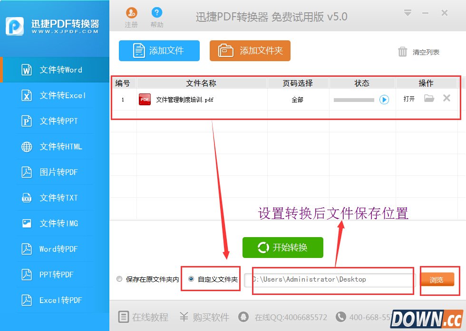Click the PDF file type icon in row 1
Screen dimensions: 466x331
[145, 99]
